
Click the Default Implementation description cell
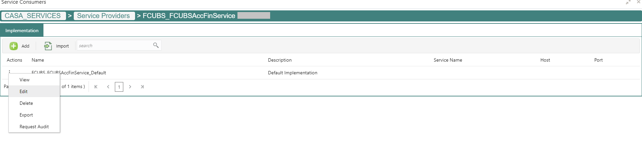[x=293, y=73]
